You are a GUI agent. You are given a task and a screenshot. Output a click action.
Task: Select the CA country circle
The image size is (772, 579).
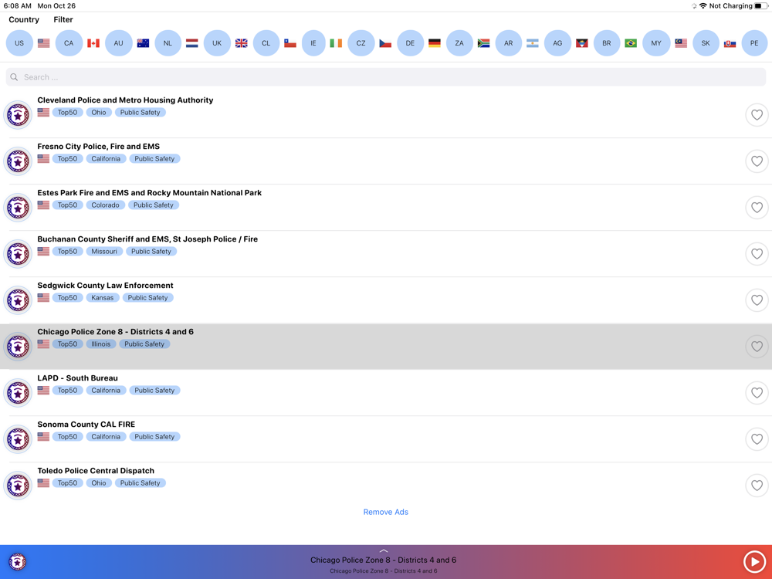(x=69, y=42)
